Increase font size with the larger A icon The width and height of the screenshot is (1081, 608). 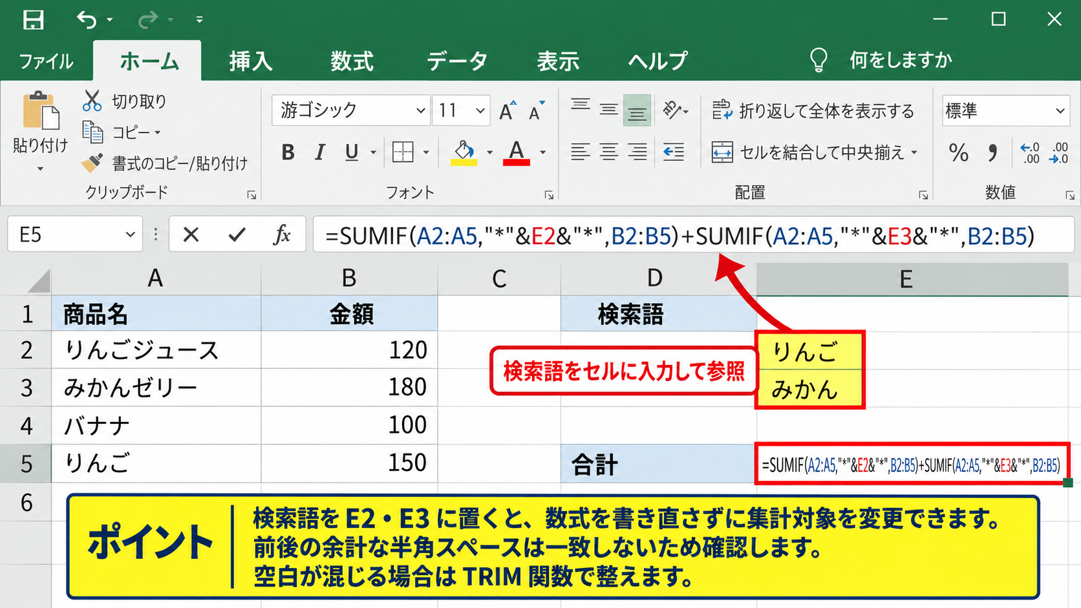508,111
